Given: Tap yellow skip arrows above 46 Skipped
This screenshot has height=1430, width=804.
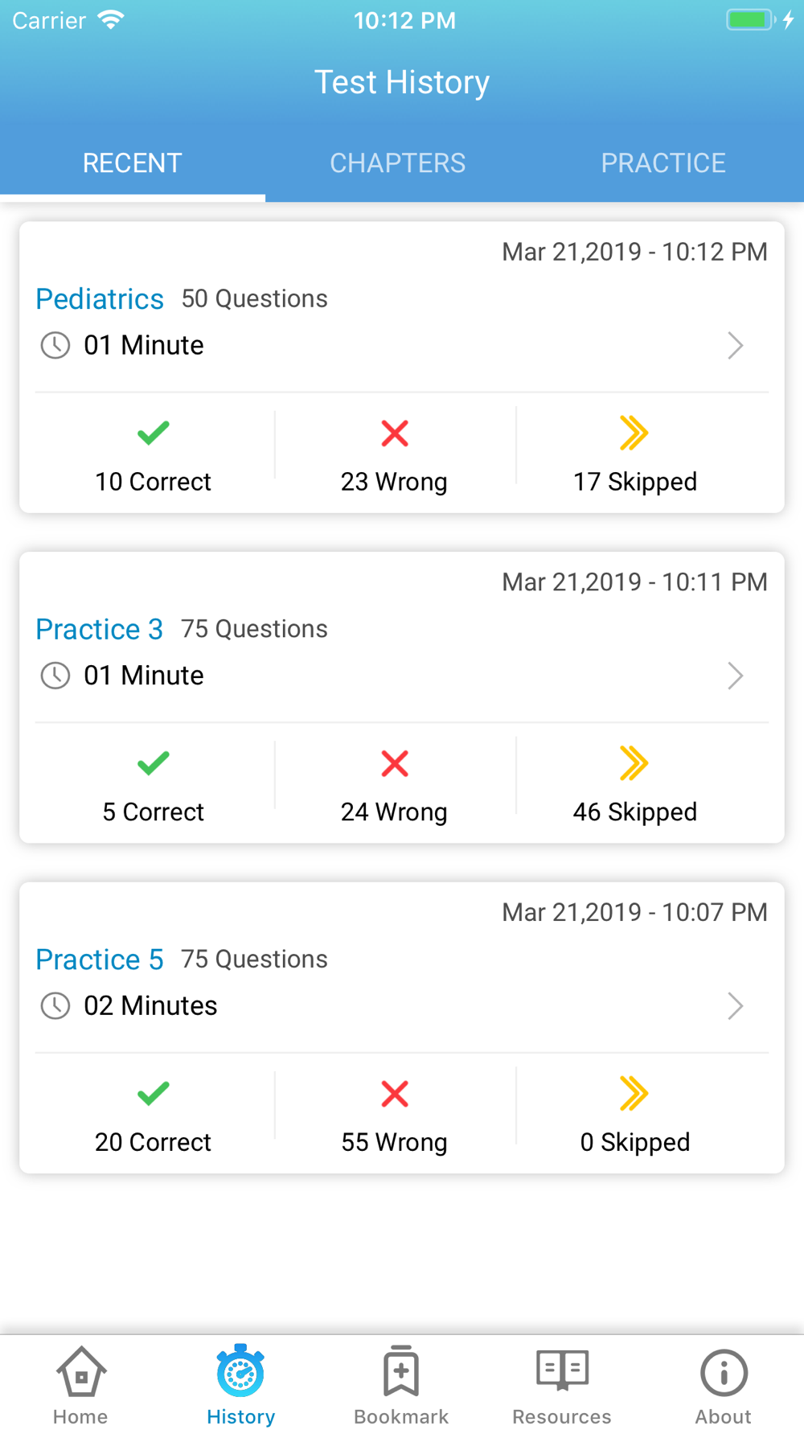Looking at the screenshot, I should pos(634,763).
